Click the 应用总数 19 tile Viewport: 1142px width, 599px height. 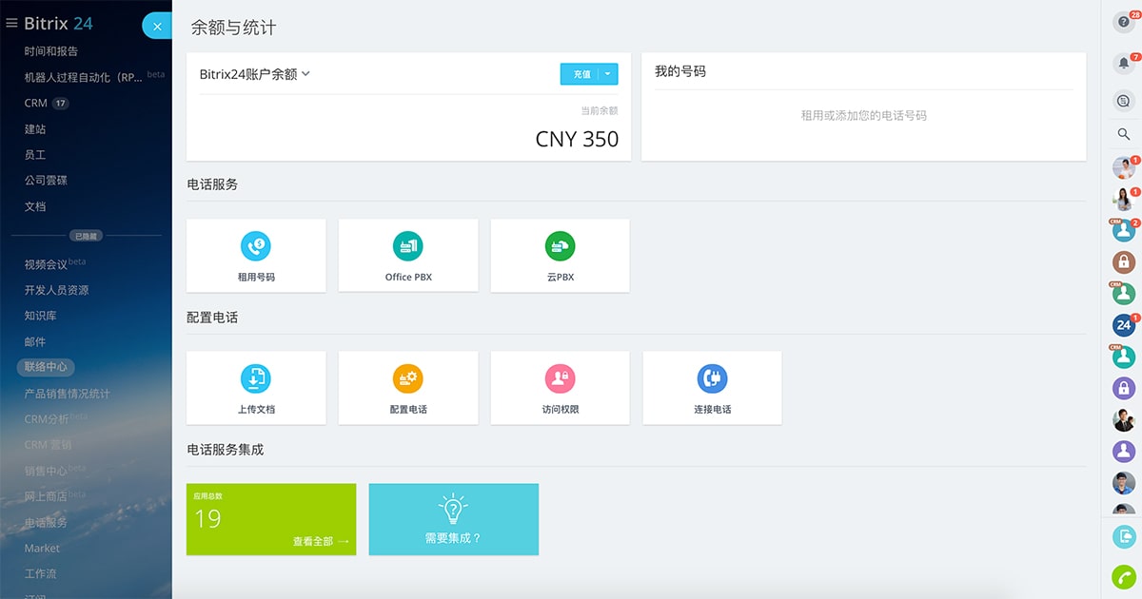271,519
